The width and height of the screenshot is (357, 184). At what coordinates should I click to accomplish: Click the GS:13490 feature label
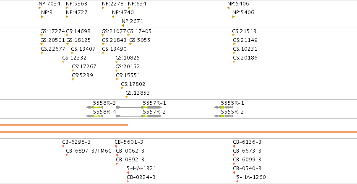(114, 49)
